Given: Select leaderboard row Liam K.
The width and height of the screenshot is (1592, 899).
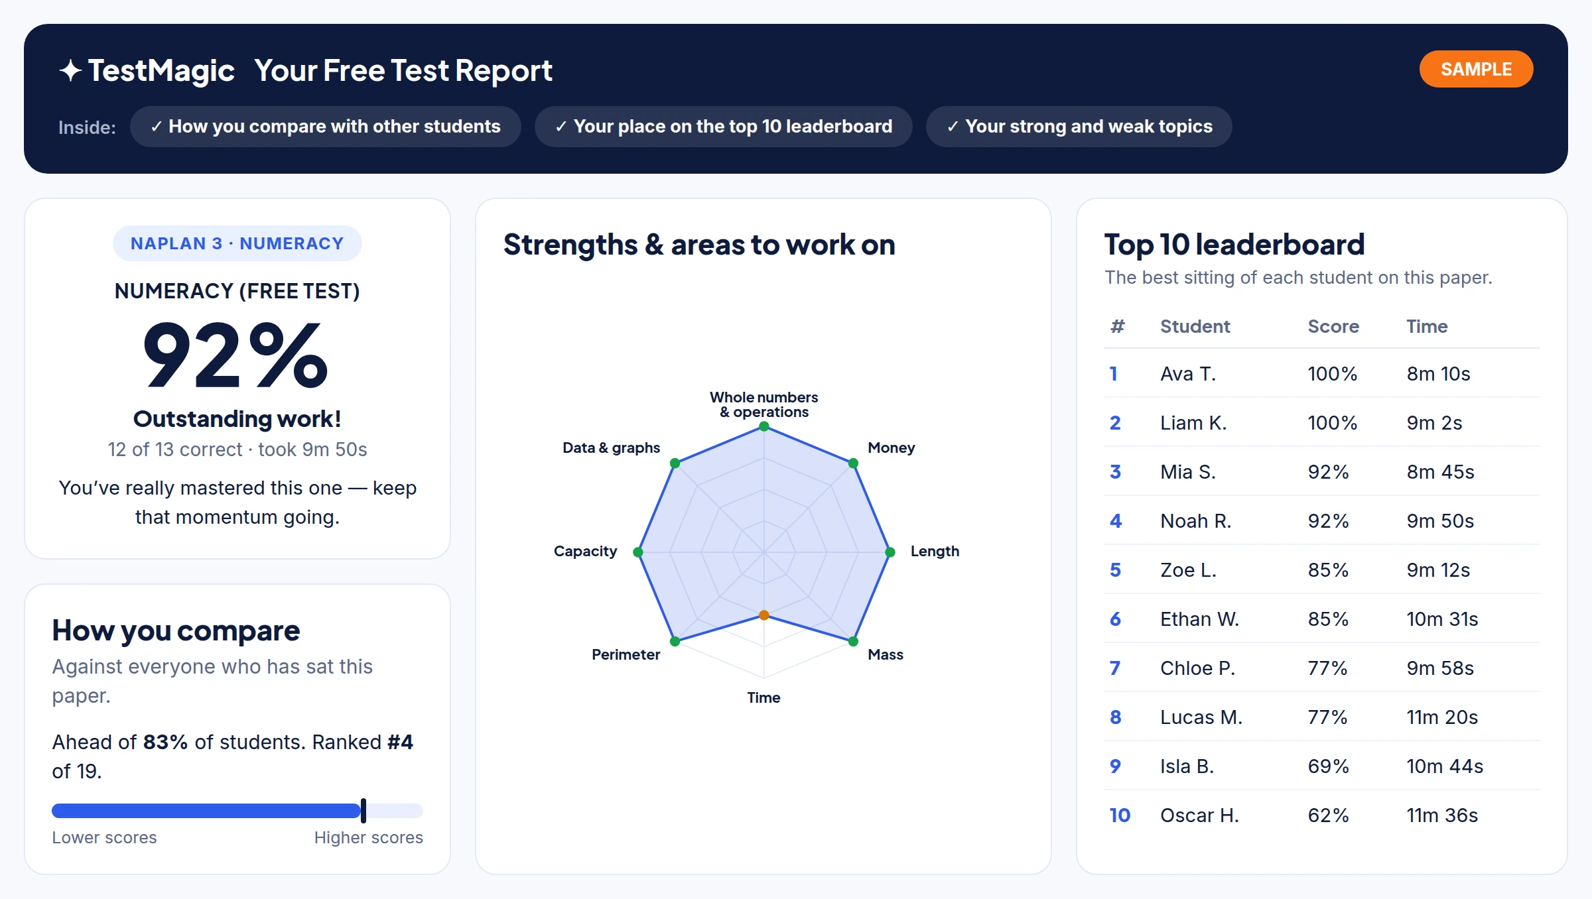Looking at the screenshot, I should (x=1321, y=422).
